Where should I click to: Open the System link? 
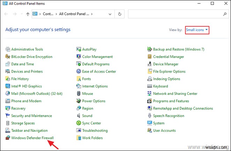point(159,123)
